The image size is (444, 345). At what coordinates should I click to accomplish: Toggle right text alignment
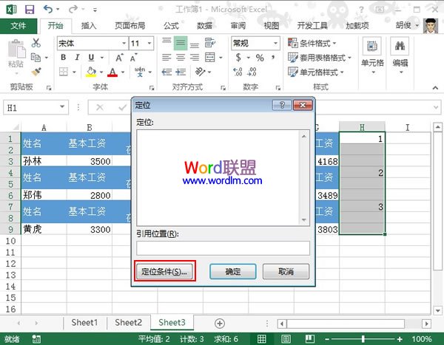tap(194, 58)
